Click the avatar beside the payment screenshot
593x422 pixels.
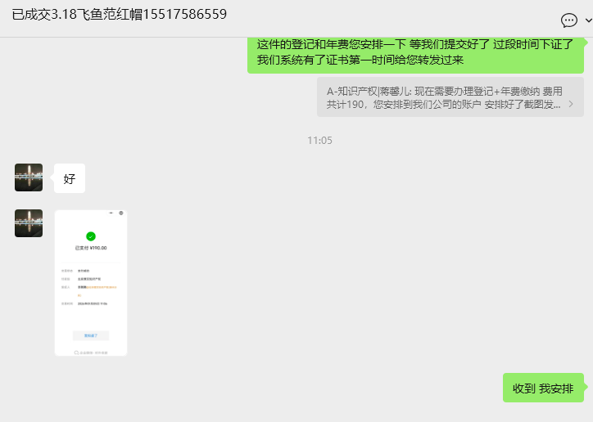point(29,223)
